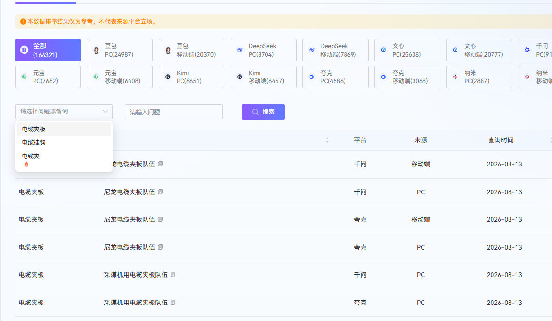The image size is (552, 321).
Task: Click the DeepSeek whale icon on the PC card
Action: 240,50
